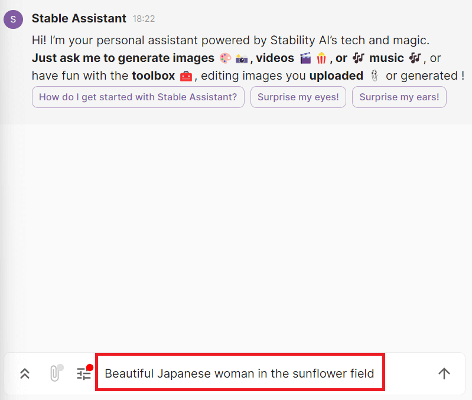Image resolution: width=472 pixels, height=400 pixels.
Task: Choose 'How do I get started with Stable Assistant?'
Action: [x=138, y=97]
